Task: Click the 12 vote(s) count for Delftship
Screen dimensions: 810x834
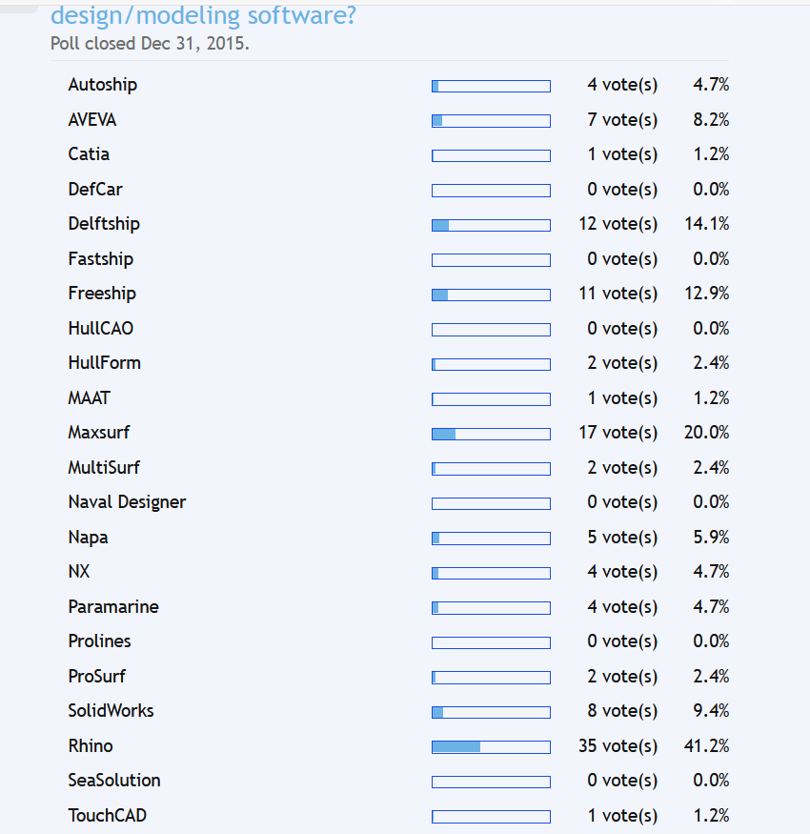Action: 618,224
